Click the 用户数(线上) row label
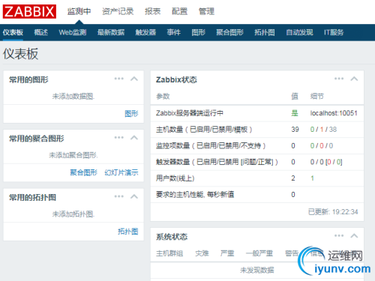 coord(175,178)
